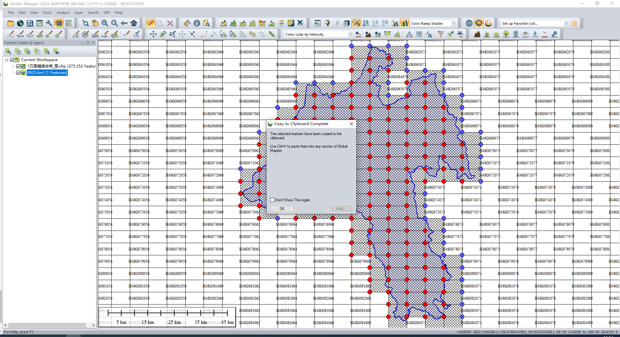This screenshot has height=337, width=620.
Task: Open the GPS menu
Action: pyautogui.click(x=107, y=13)
